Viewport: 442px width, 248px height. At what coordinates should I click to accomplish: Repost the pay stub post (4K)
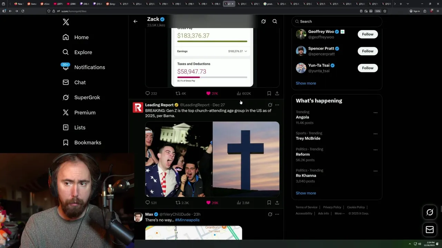(181, 93)
